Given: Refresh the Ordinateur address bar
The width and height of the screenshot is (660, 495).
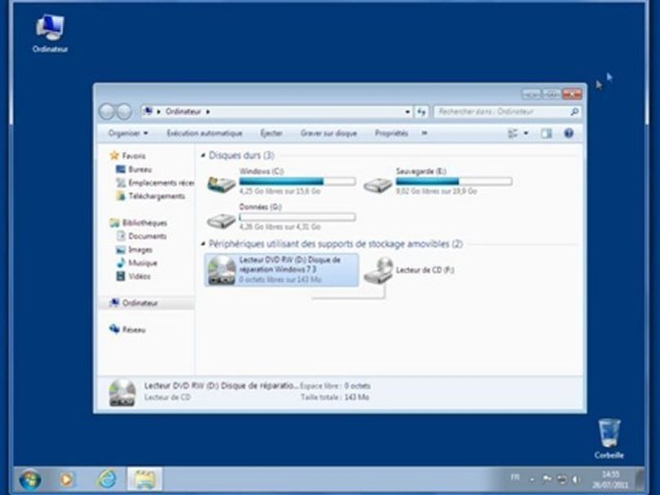Looking at the screenshot, I should click(421, 111).
